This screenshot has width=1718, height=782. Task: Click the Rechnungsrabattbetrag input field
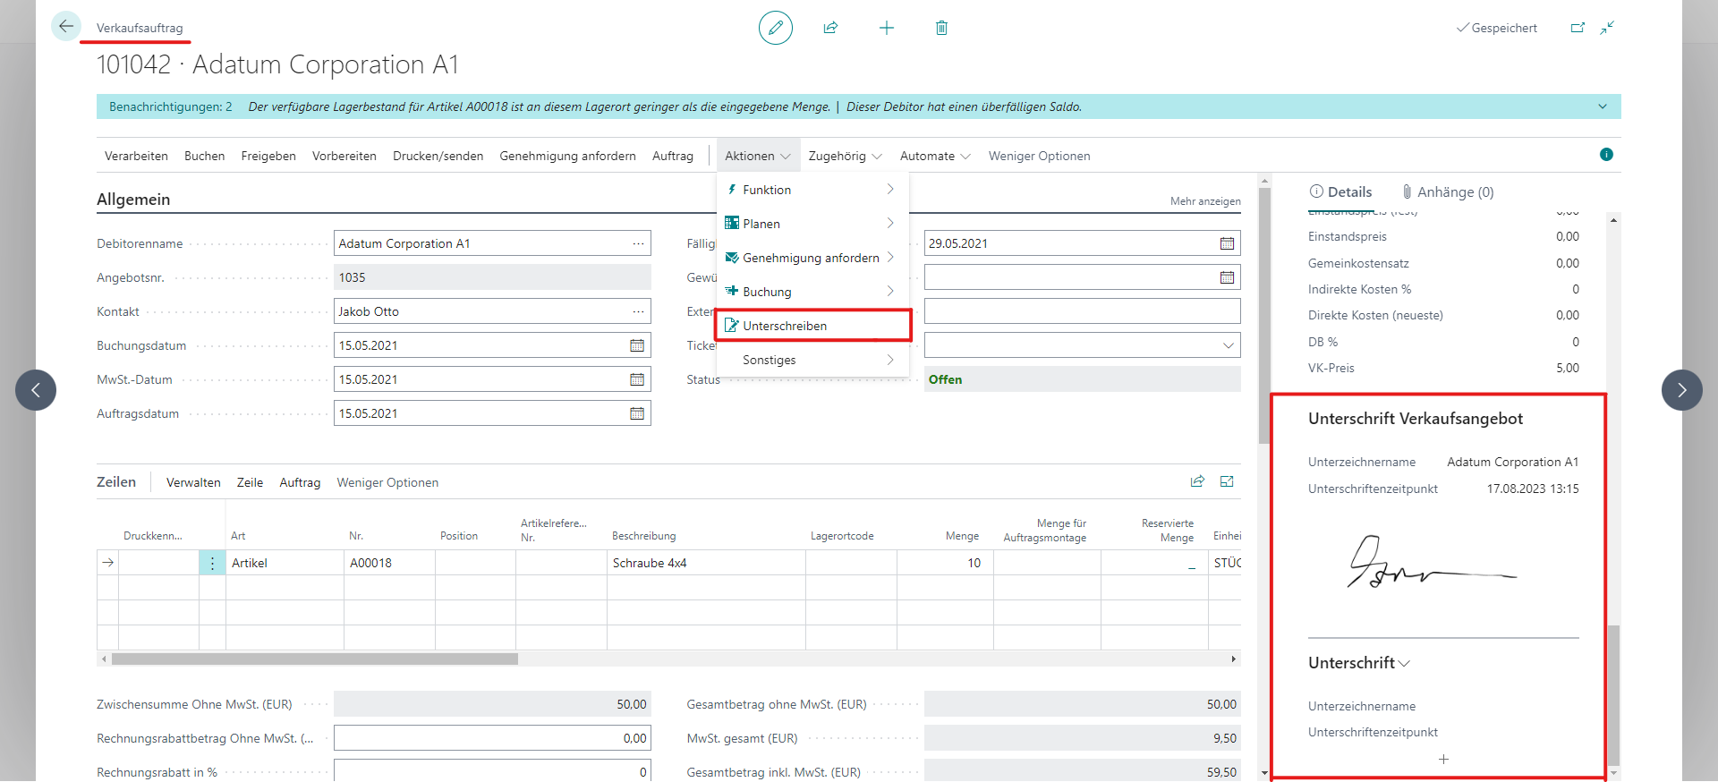point(491,738)
